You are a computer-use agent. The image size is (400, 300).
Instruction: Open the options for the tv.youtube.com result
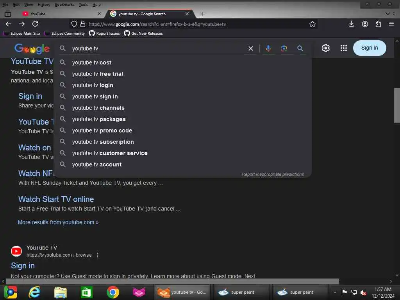pos(98,255)
